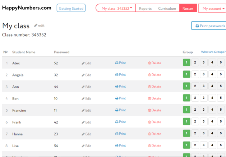Switch to the Reports tab

click(145, 8)
